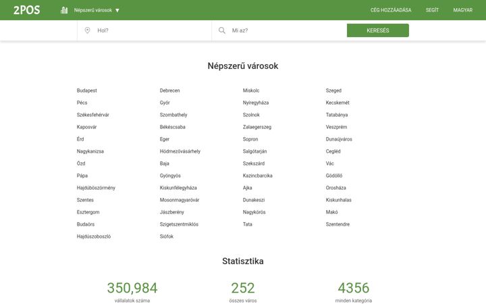Open Ajka in the city list
Screen dimensions: 486x304
(x=247, y=188)
